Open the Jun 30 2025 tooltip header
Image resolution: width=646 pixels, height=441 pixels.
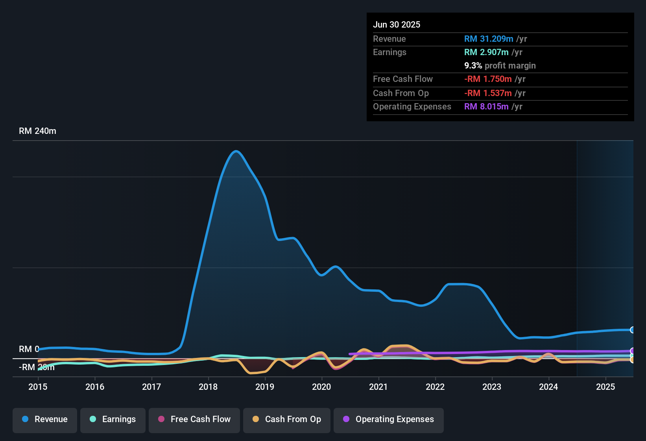point(397,24)
